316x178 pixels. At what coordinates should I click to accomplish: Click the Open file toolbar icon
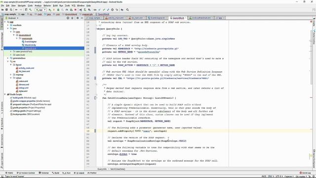(2, 10)
